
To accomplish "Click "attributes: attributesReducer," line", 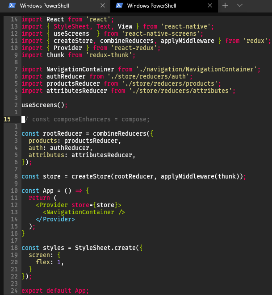I will (82, 155).
